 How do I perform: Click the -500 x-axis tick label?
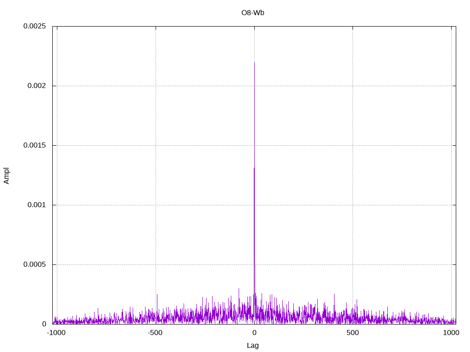click(155, 333)
